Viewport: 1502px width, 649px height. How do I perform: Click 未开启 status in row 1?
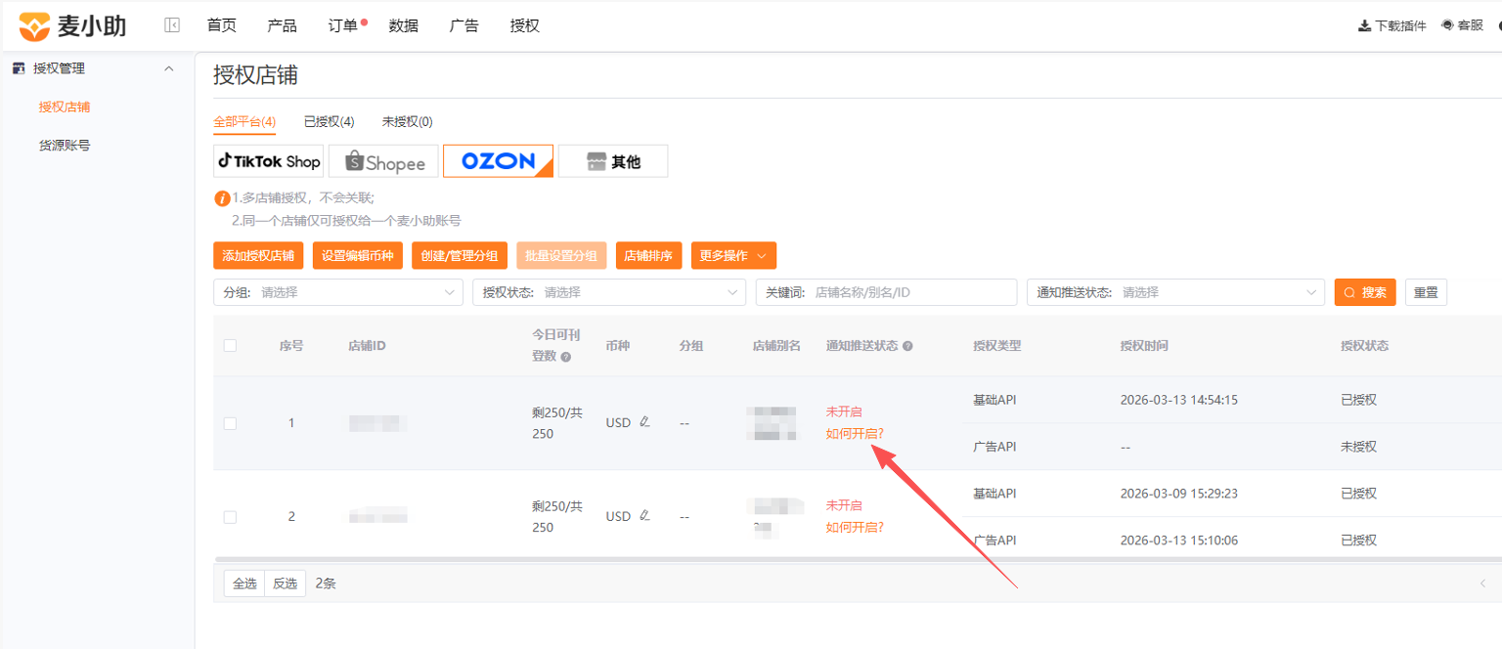844,411
